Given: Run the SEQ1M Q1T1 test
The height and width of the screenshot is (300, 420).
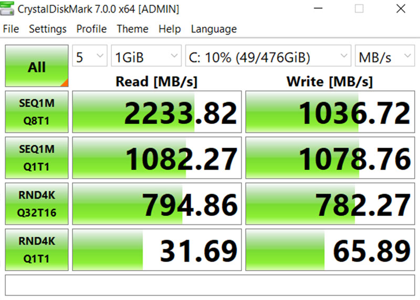Looking at the screenshot, I should click(37, 158).
